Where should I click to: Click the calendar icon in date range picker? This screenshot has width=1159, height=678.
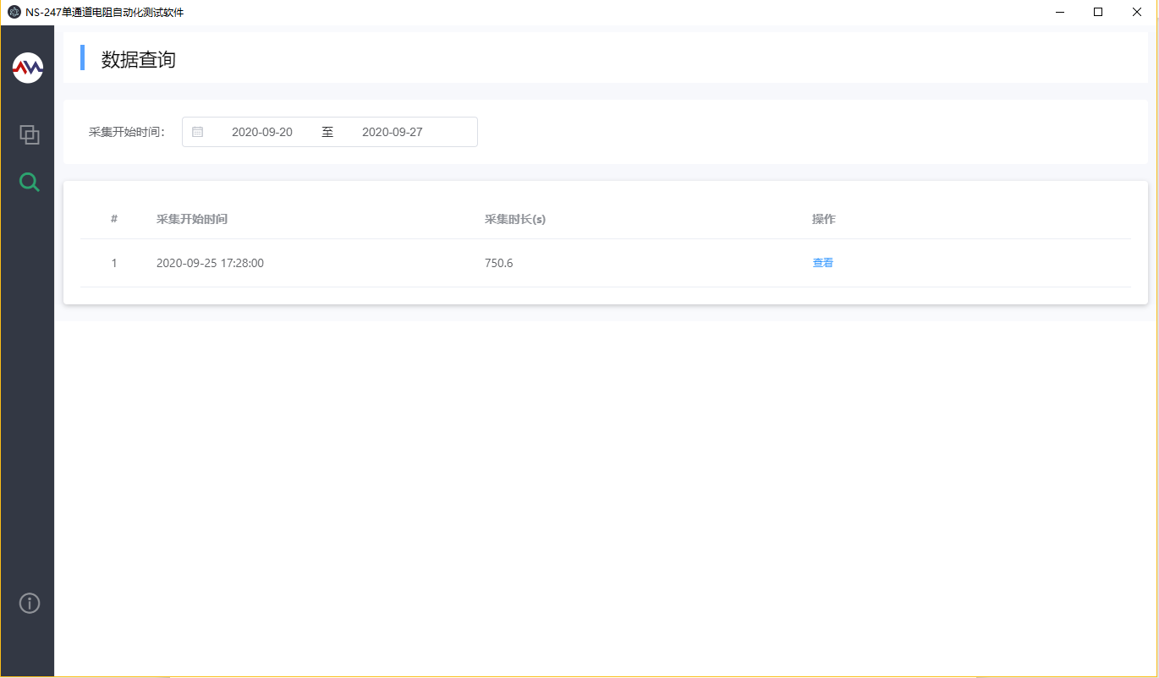(197, 132)
